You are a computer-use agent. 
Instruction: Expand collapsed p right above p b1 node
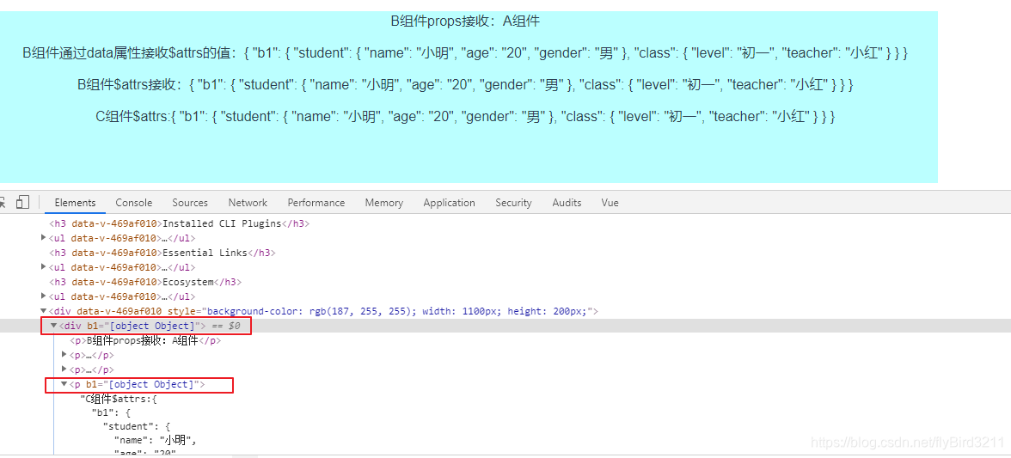(x=64, y=369)
